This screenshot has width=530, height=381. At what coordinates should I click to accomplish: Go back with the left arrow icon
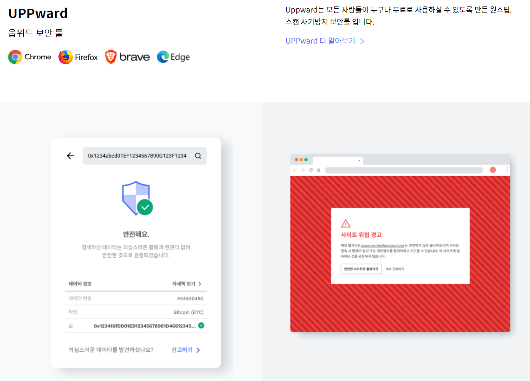click(x=70, y=156)
